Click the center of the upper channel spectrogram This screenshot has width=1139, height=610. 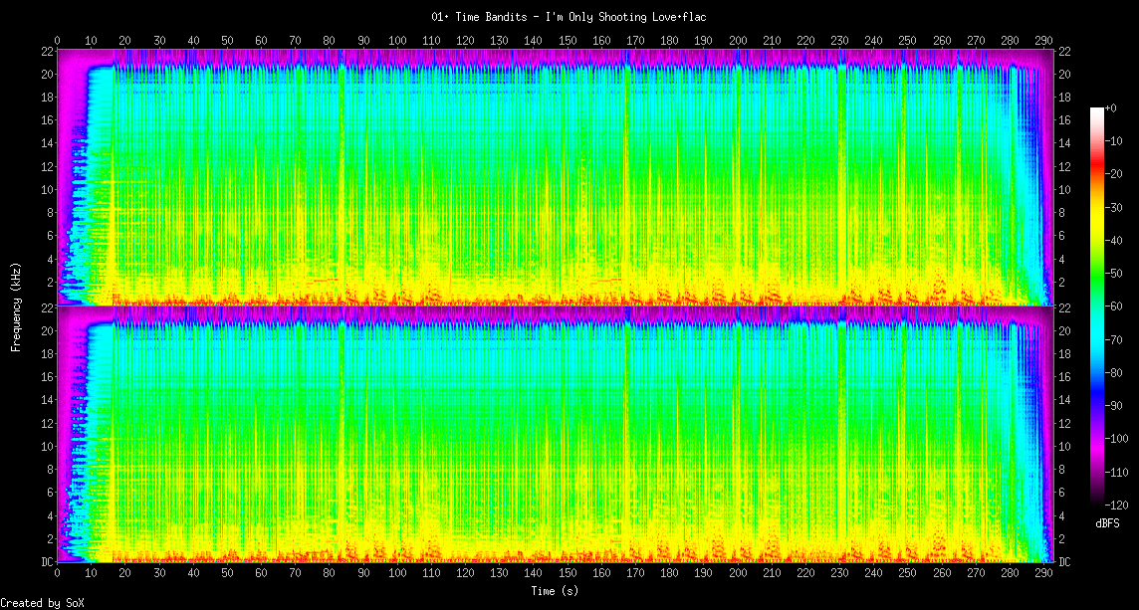tap(555, 176)
